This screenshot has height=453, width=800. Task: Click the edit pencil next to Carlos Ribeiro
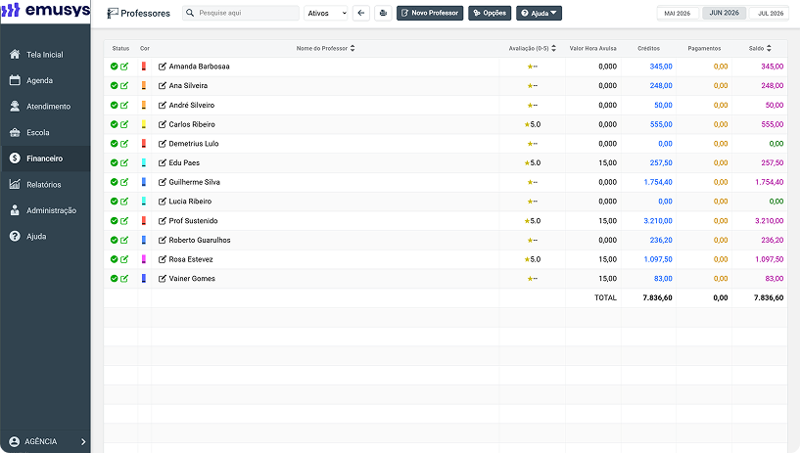163,124
